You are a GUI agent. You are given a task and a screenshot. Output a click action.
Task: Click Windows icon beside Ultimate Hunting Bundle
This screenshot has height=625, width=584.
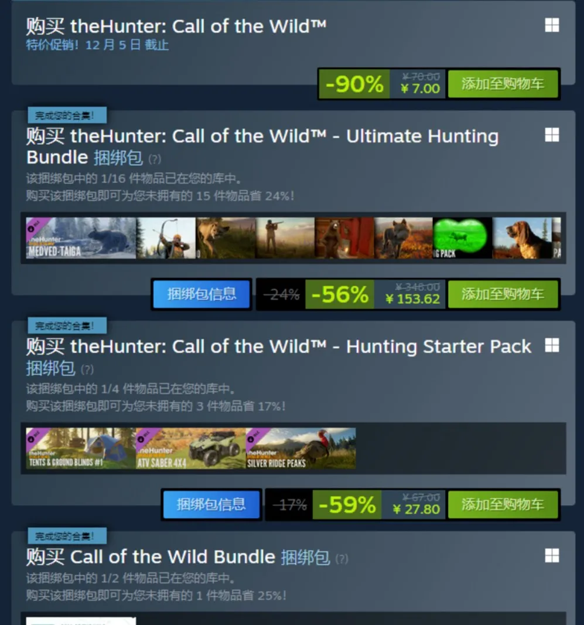552,135
